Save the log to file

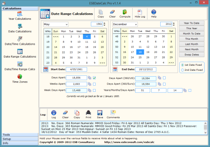[x=100, y=114]
